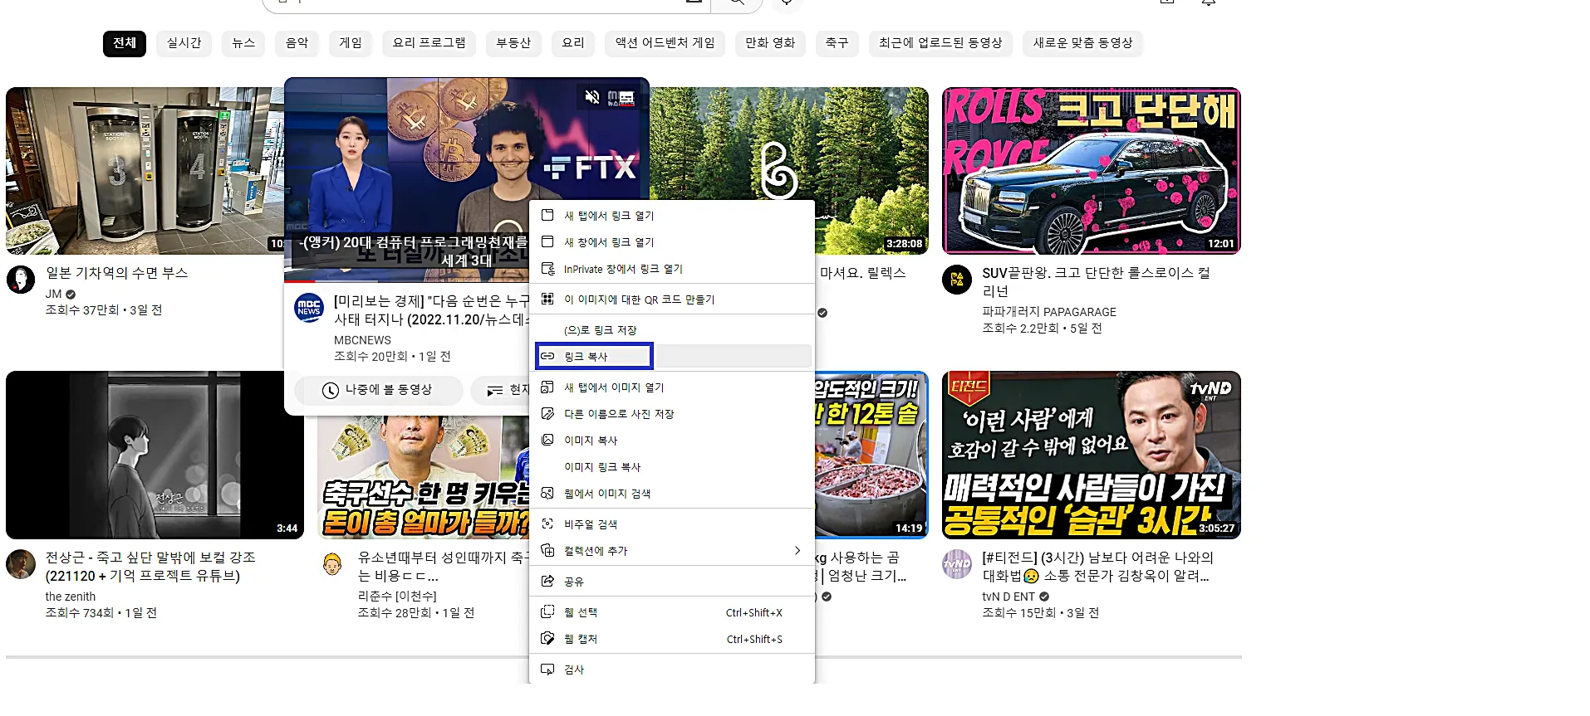The width and height of the screenshot is (1590, 716).
Task: Select 새 창에서 링크 열기 in context menu
Action: point(671,242)
